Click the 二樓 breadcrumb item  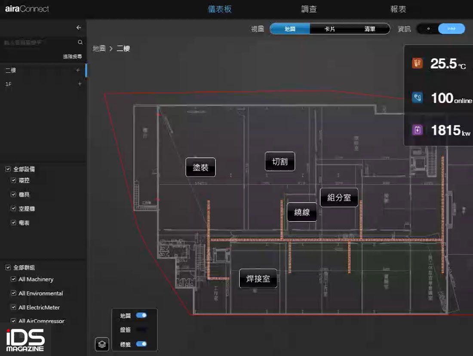(x=123, y=49)
